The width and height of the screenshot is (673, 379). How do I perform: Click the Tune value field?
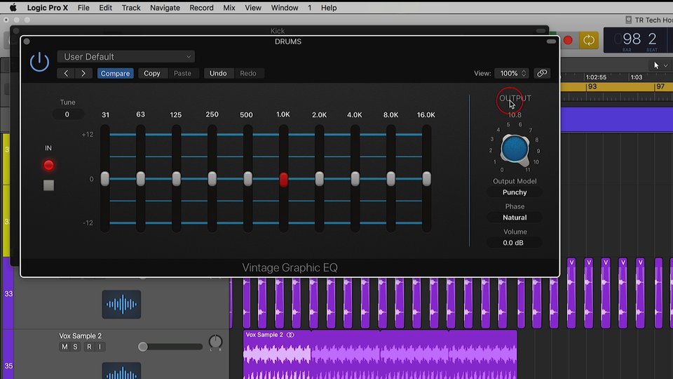(x=67, y=114)
